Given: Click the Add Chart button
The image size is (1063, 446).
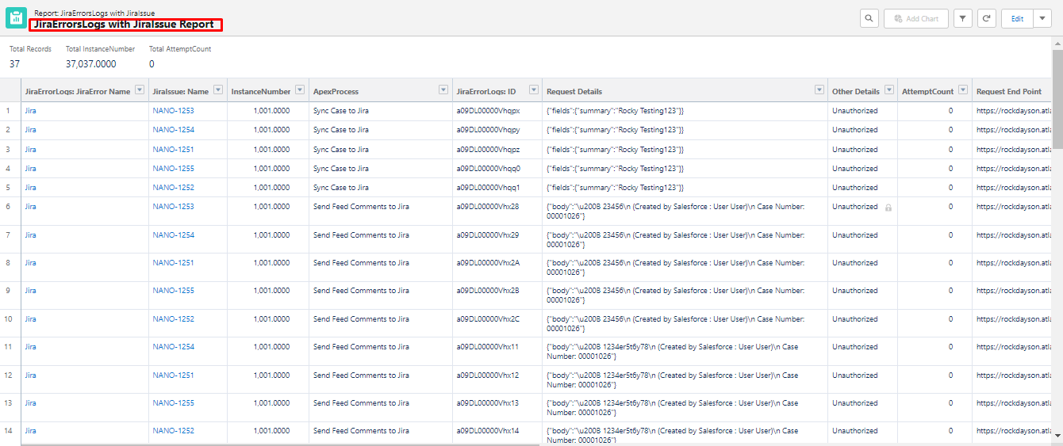Looking at the screenshot, I should (916, 18).
